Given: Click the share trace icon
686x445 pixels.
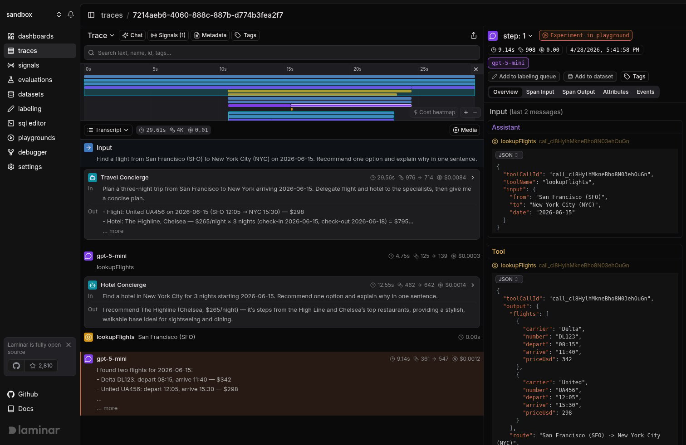Looking at the screenshot, I should (474, 35).
